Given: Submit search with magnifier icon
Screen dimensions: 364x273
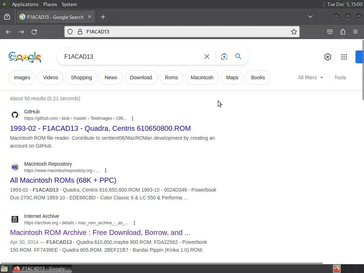Looking at the screenshot, I should click(x=239, y=57).
